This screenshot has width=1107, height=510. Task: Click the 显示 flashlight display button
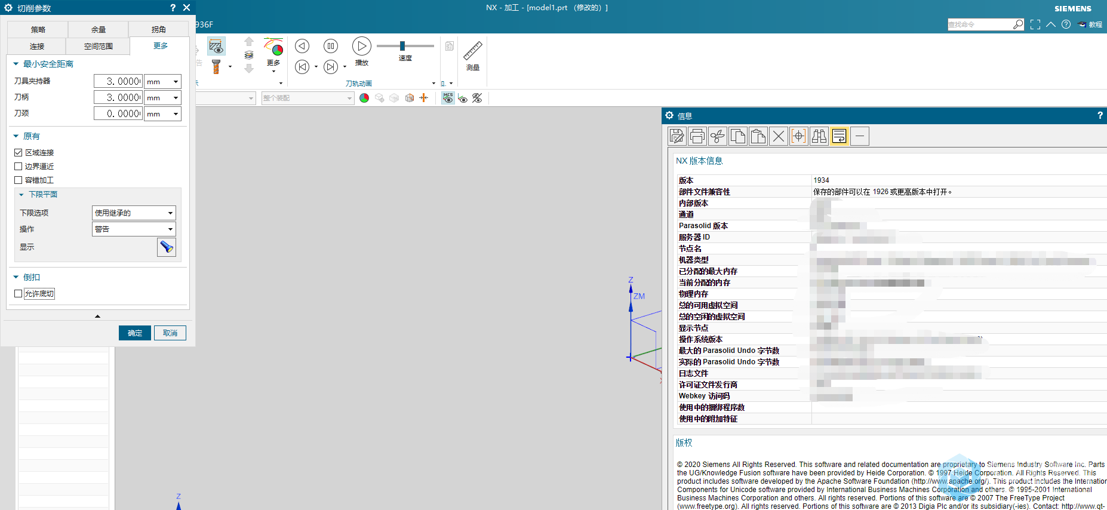(x=167, y=247)
